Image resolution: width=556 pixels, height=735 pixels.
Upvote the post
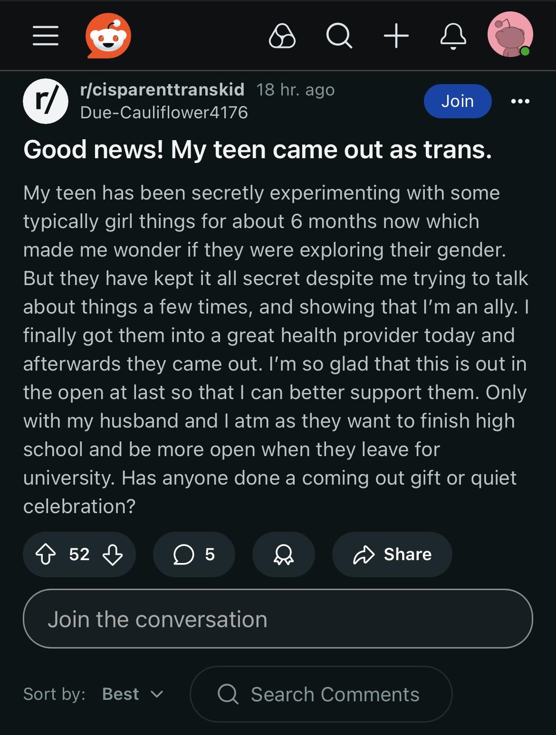(46, 554)
